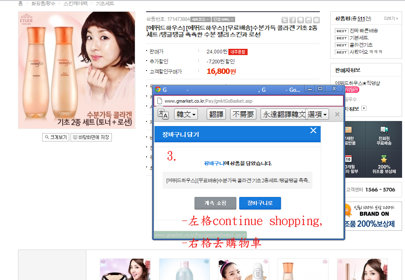
Task: Open the third related thumbnail with white cushion
Action: (x=243, y=269)
